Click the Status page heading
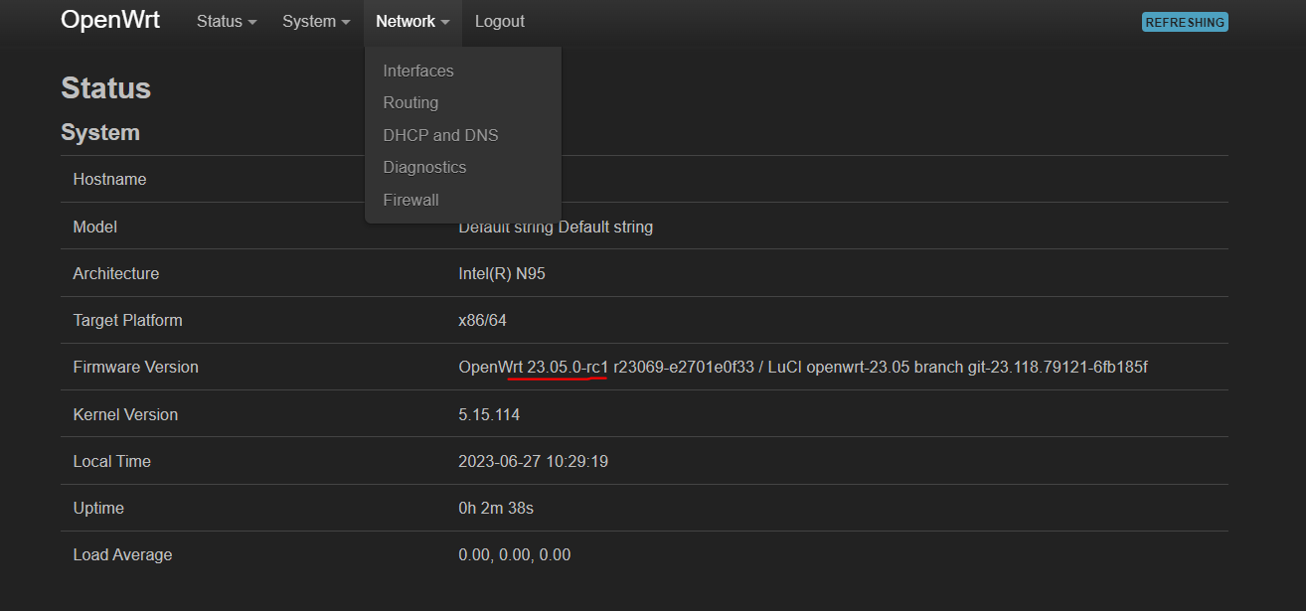This screenshot has width=1306, height=611. coord(105,88)
